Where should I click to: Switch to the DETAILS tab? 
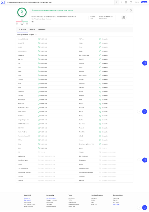(x=32, y=29)
